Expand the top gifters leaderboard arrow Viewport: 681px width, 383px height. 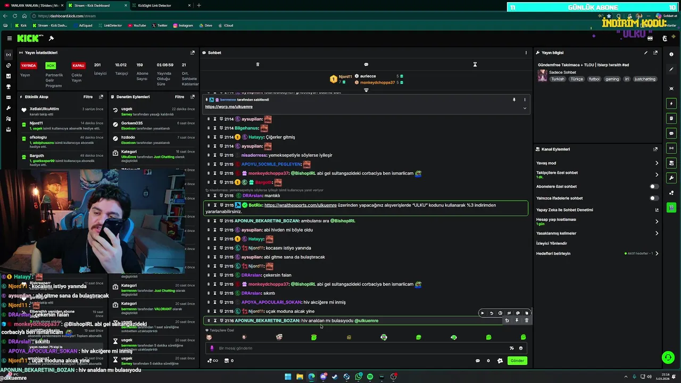[366, 90]
